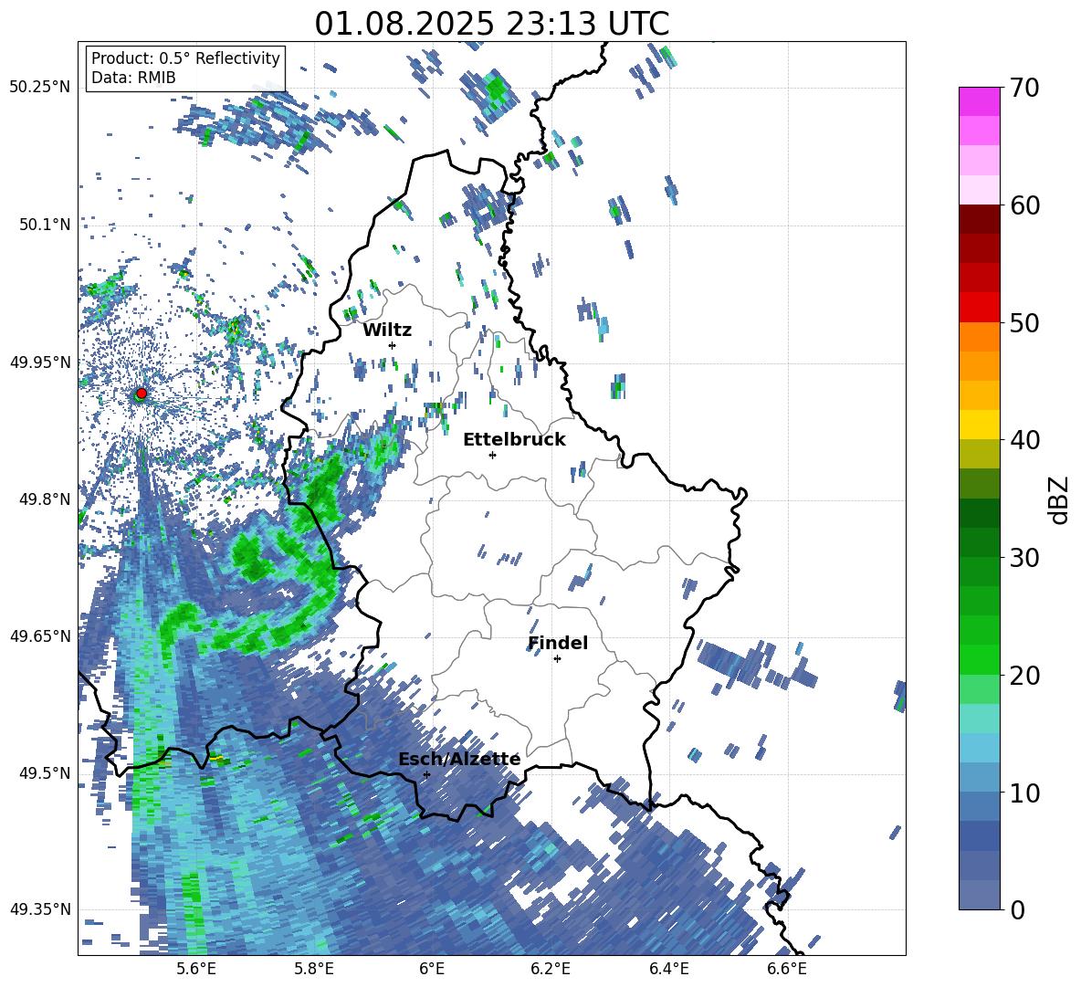Viewport: 1081px width, 987px height.
Task: Click the 49.5°N latitude label
Action: pyautogui.click(x=45, y=773)
